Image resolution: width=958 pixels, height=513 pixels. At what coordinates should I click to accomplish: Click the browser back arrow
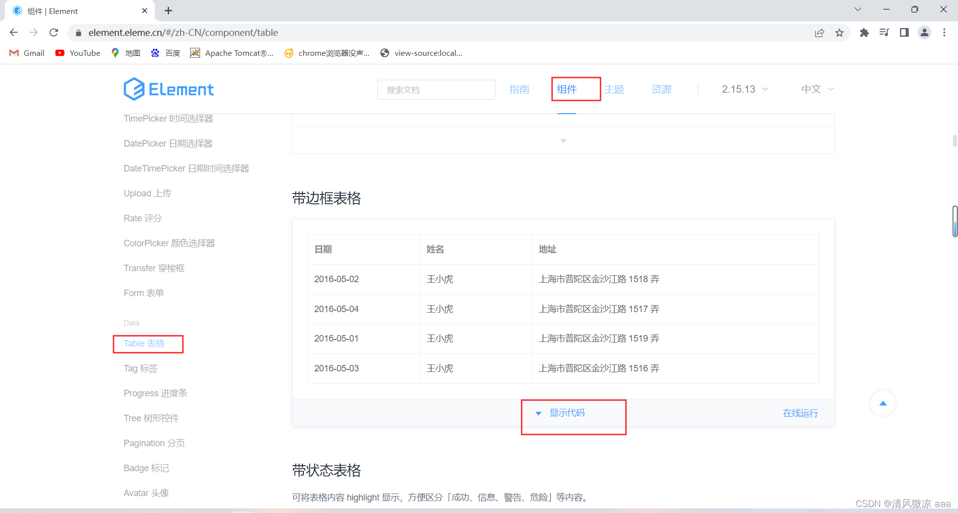[x=13, y=32]
